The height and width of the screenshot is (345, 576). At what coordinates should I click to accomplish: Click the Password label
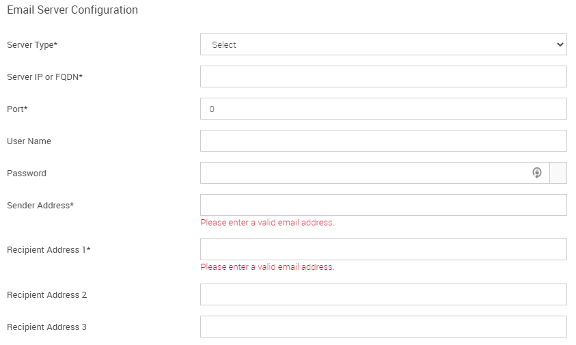click(x=27, y=174)
